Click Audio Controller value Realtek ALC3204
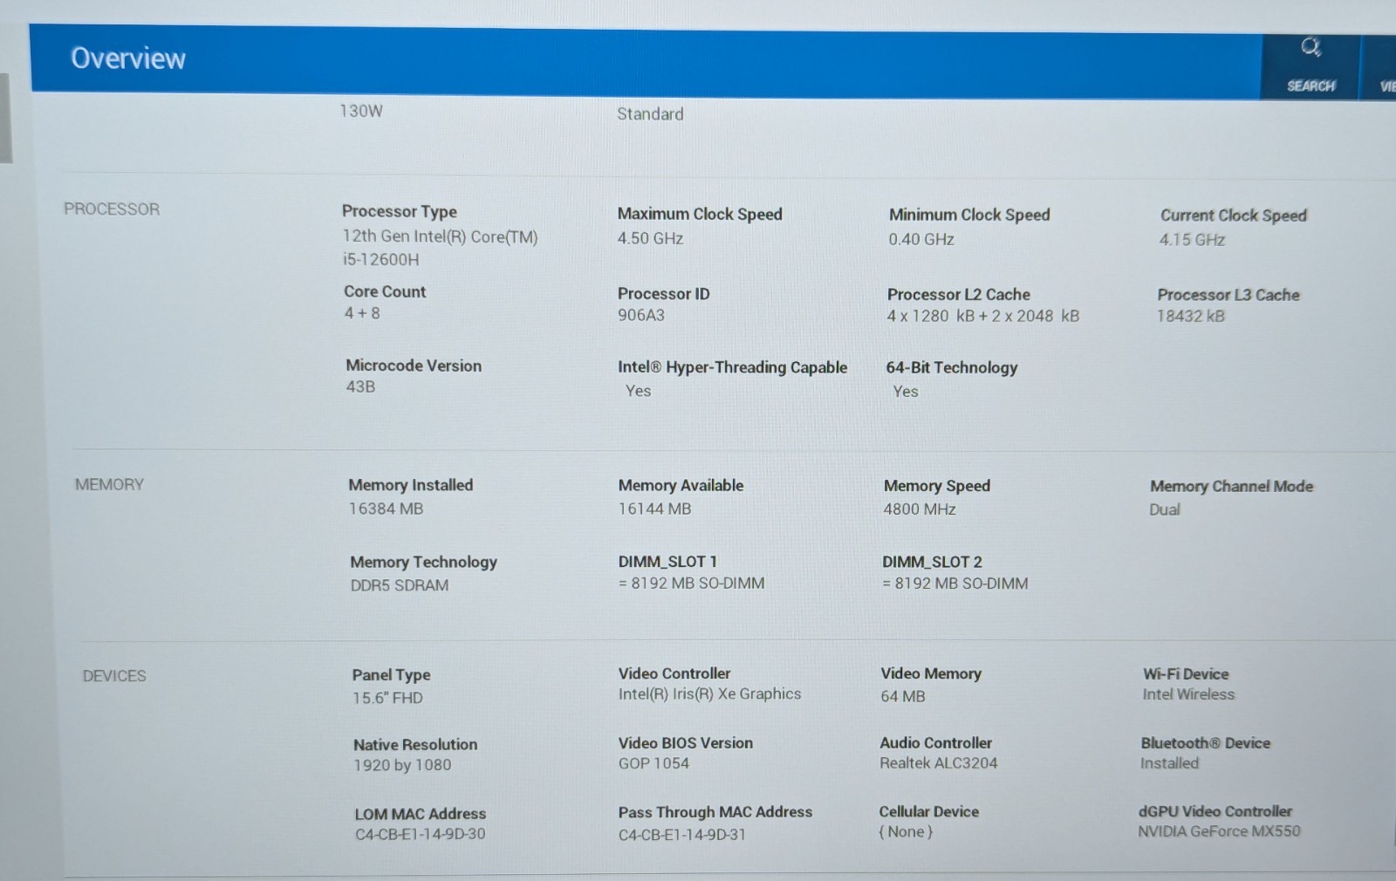This screenshot has width=1396, height=881. point(938,763)
